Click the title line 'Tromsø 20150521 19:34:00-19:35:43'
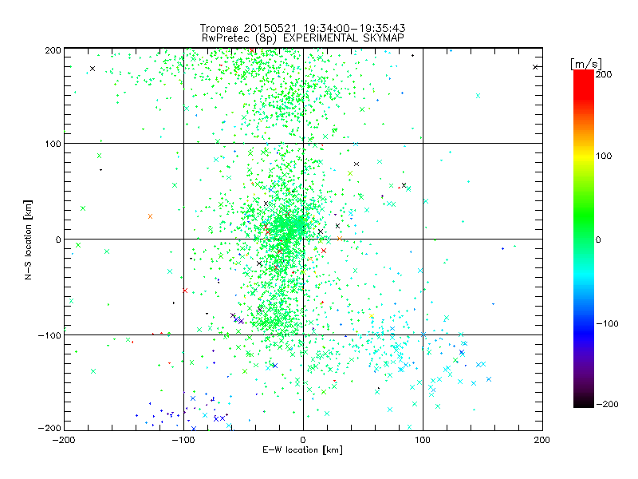This screenshot has width=638, height=479. 302,28
